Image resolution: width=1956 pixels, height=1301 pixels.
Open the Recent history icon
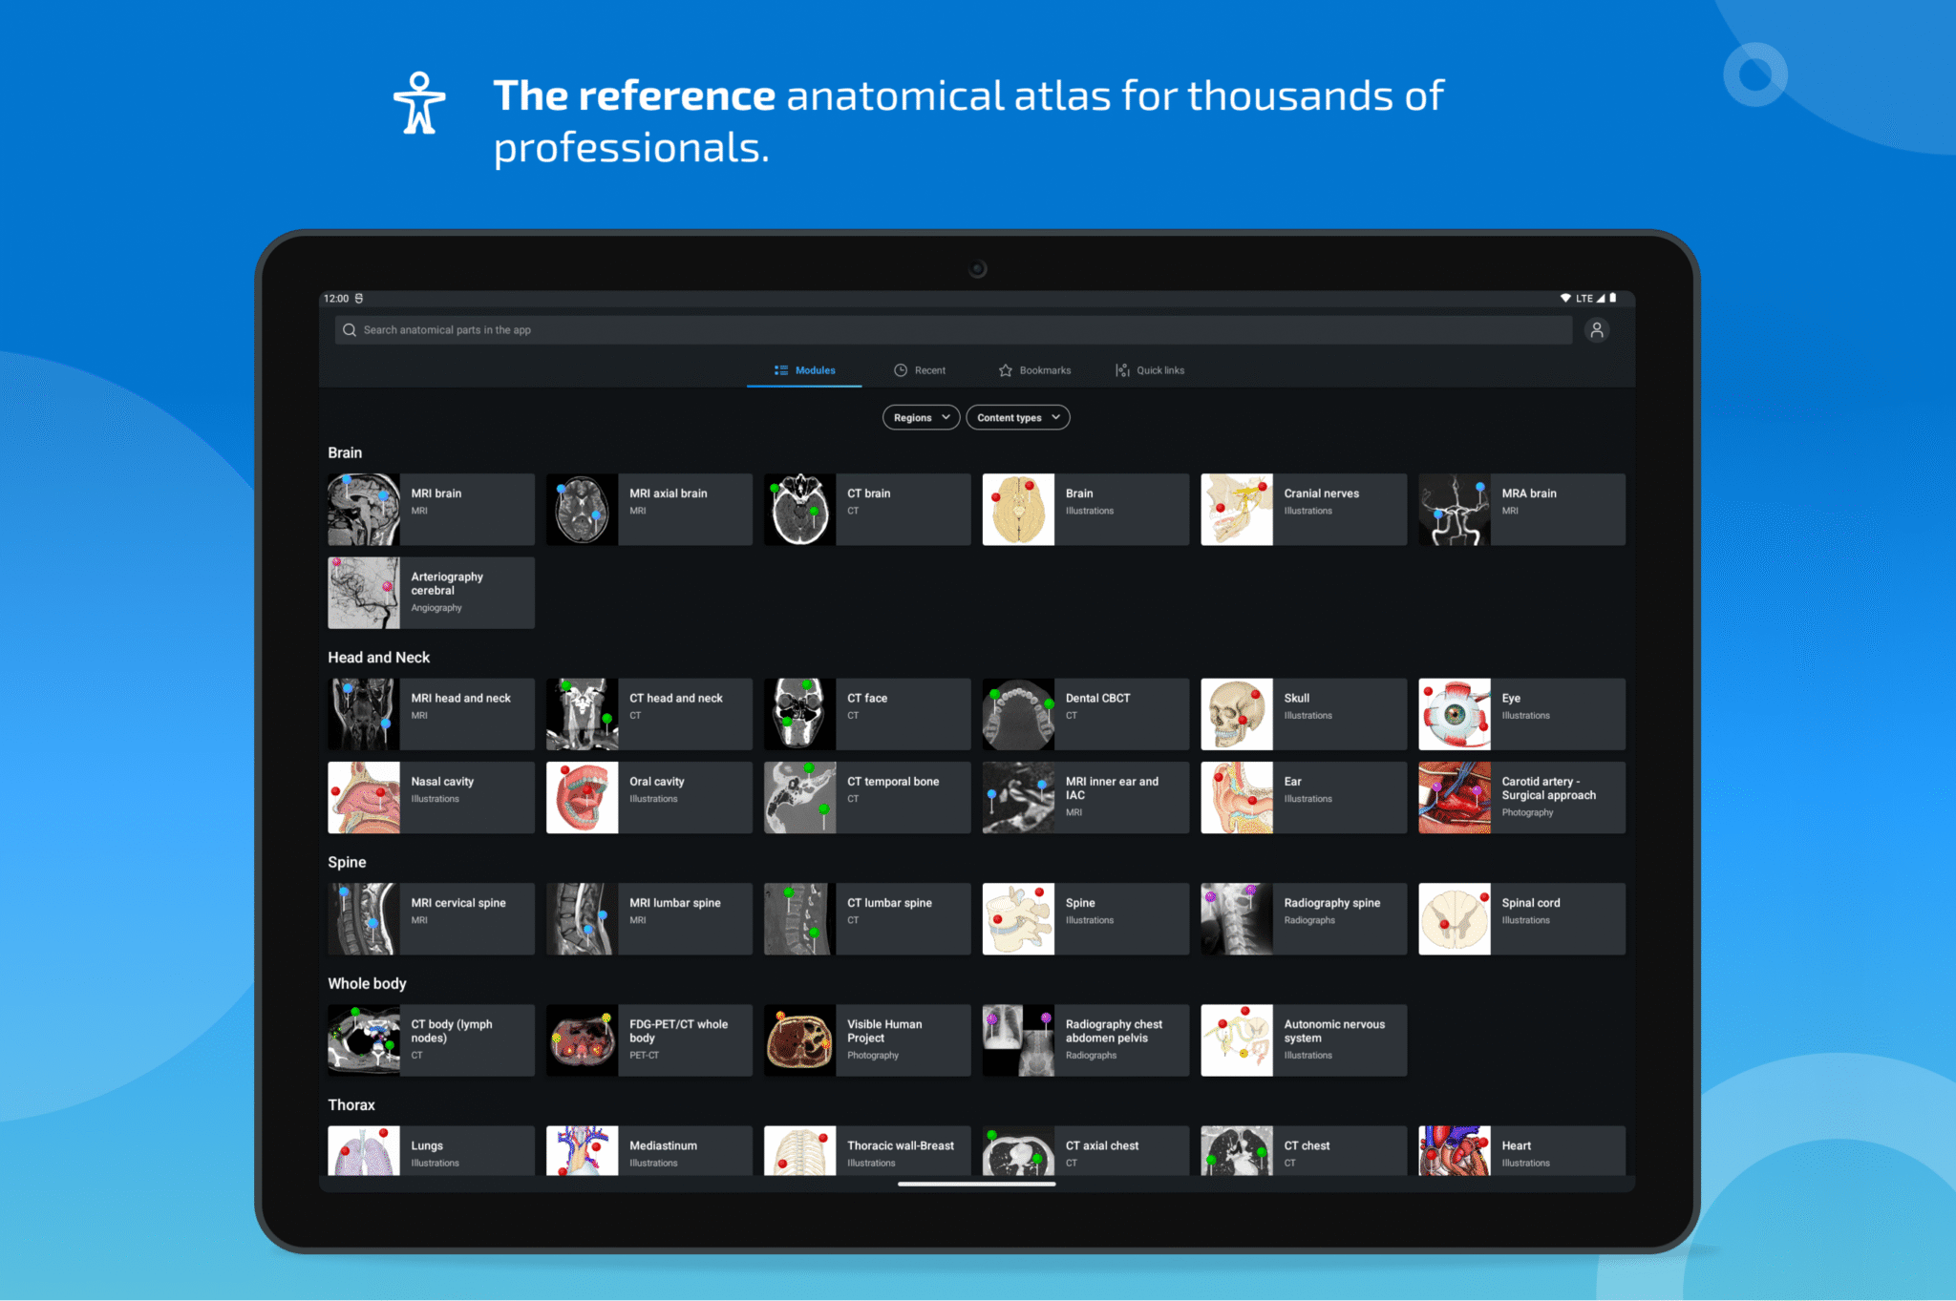901,369
